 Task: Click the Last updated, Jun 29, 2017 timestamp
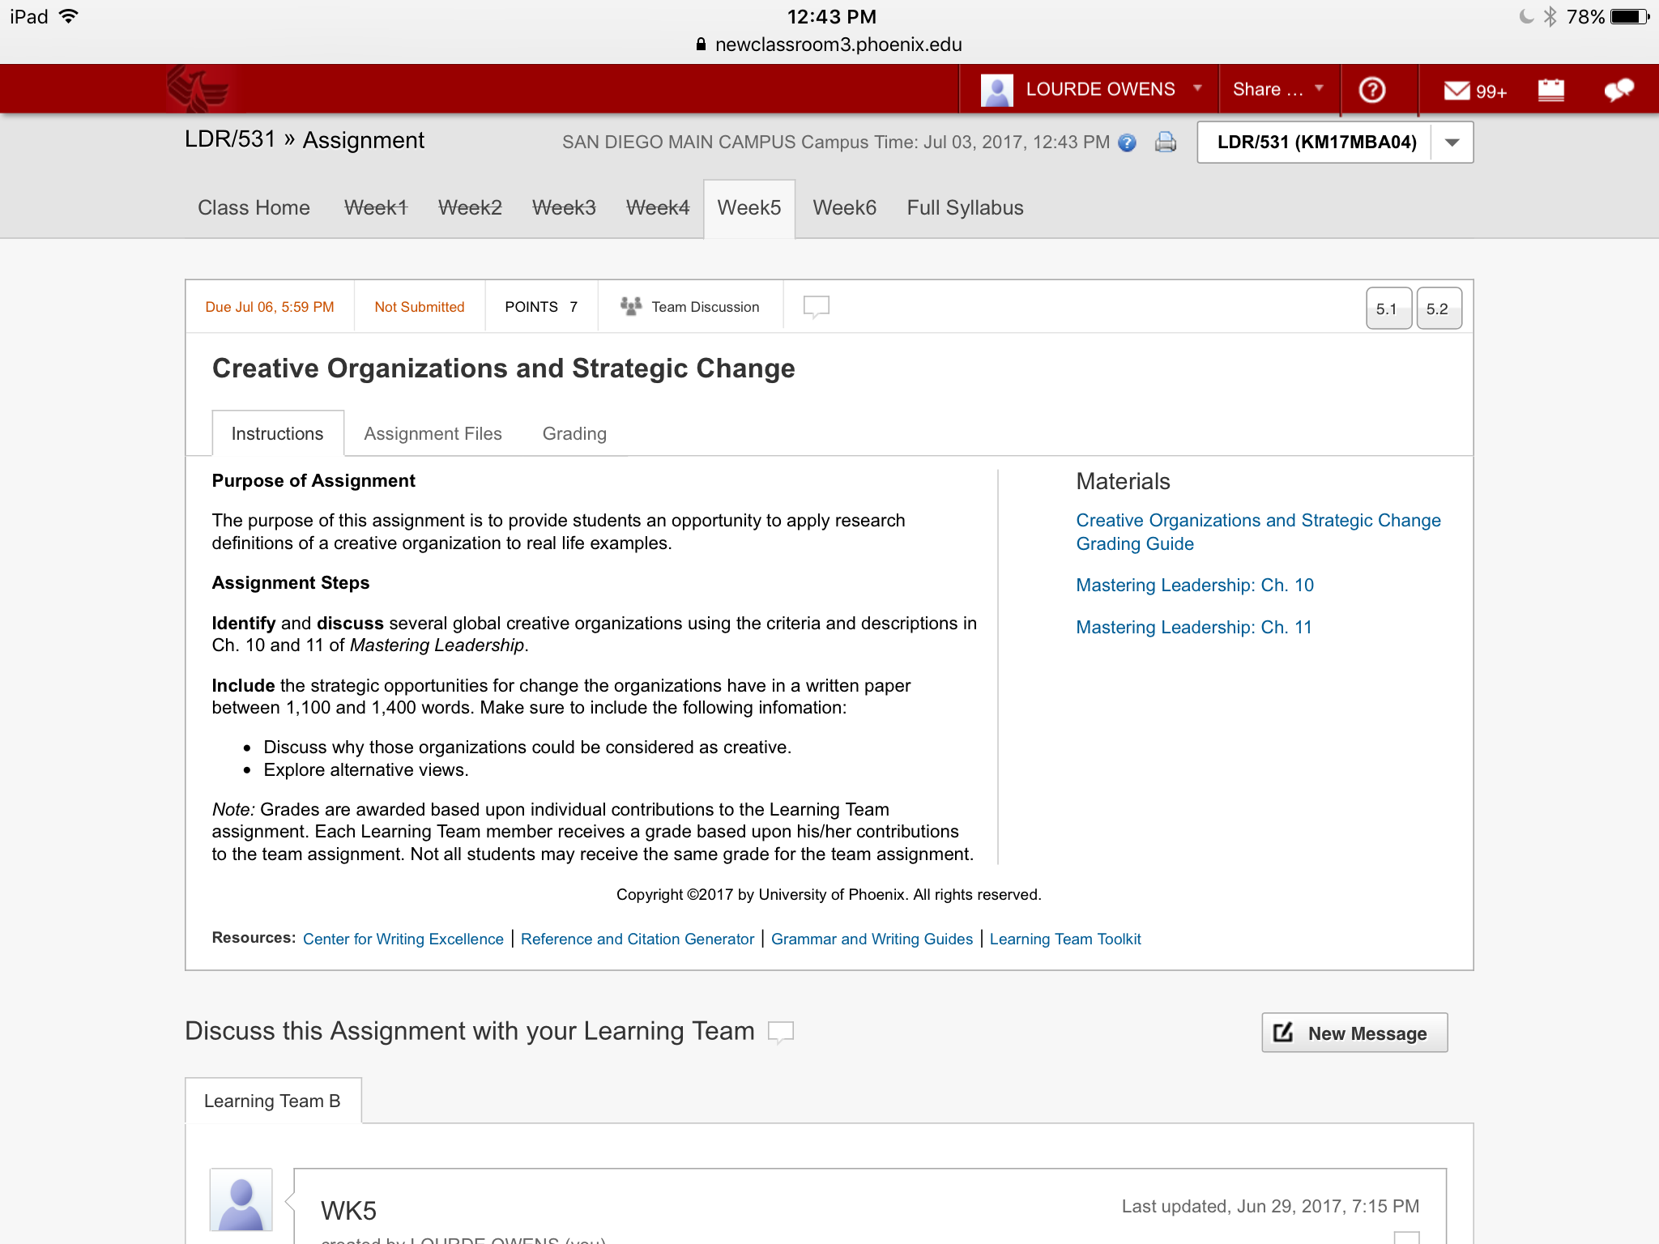[1270, 1207]
